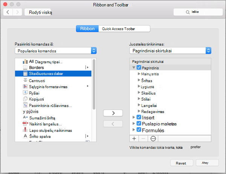226x174 pixels.
Task: Expand the Šriftas group
Action: (x=139, y=80)
